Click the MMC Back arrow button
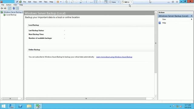Viewport: 194px width, 109px height. pyautogui.click(x=2, y=8)
